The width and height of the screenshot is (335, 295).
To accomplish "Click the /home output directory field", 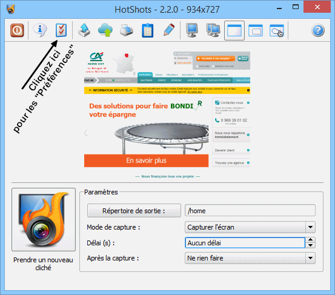I will tap(250, 211).
